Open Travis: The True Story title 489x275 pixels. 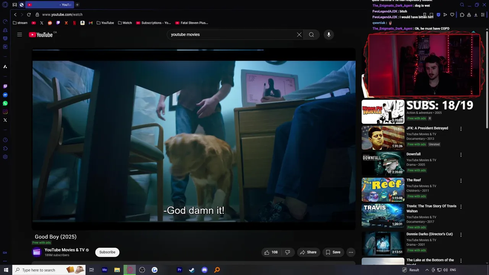(x=431, y=209)
